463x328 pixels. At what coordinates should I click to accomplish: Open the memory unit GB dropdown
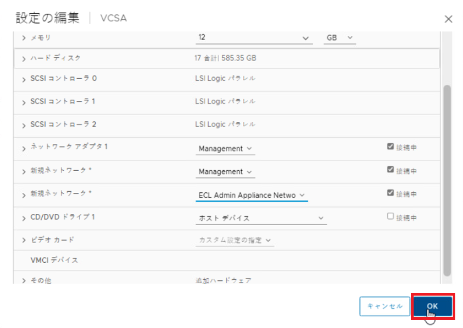(x=340, y=38)
